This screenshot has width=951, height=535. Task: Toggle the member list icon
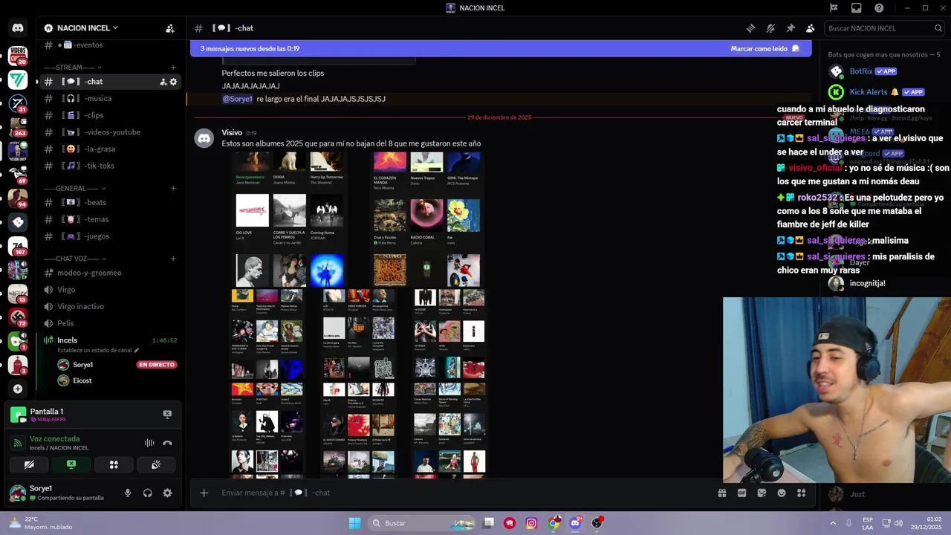click(x=810, y=28)
